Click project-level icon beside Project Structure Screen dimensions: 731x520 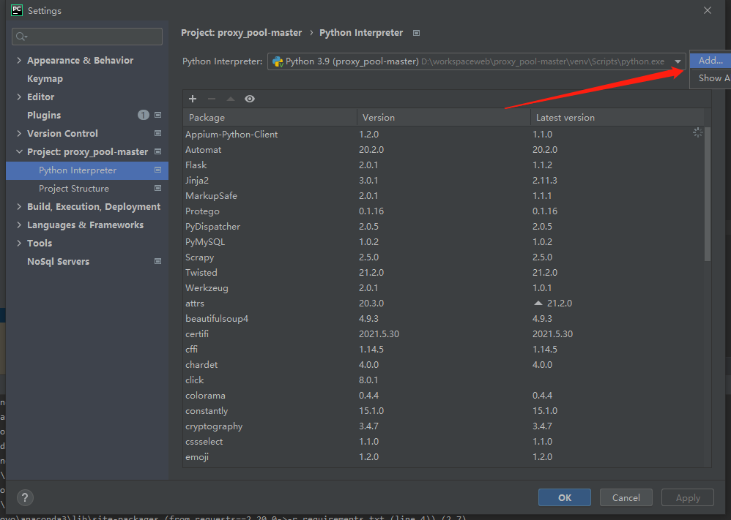pos(157,188)
